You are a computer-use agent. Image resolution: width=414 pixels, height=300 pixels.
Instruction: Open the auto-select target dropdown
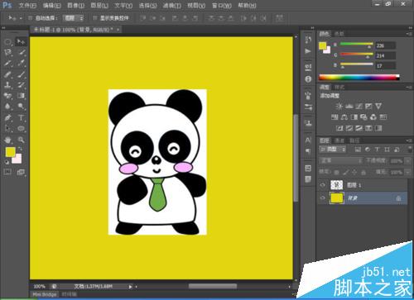(73, 18)
